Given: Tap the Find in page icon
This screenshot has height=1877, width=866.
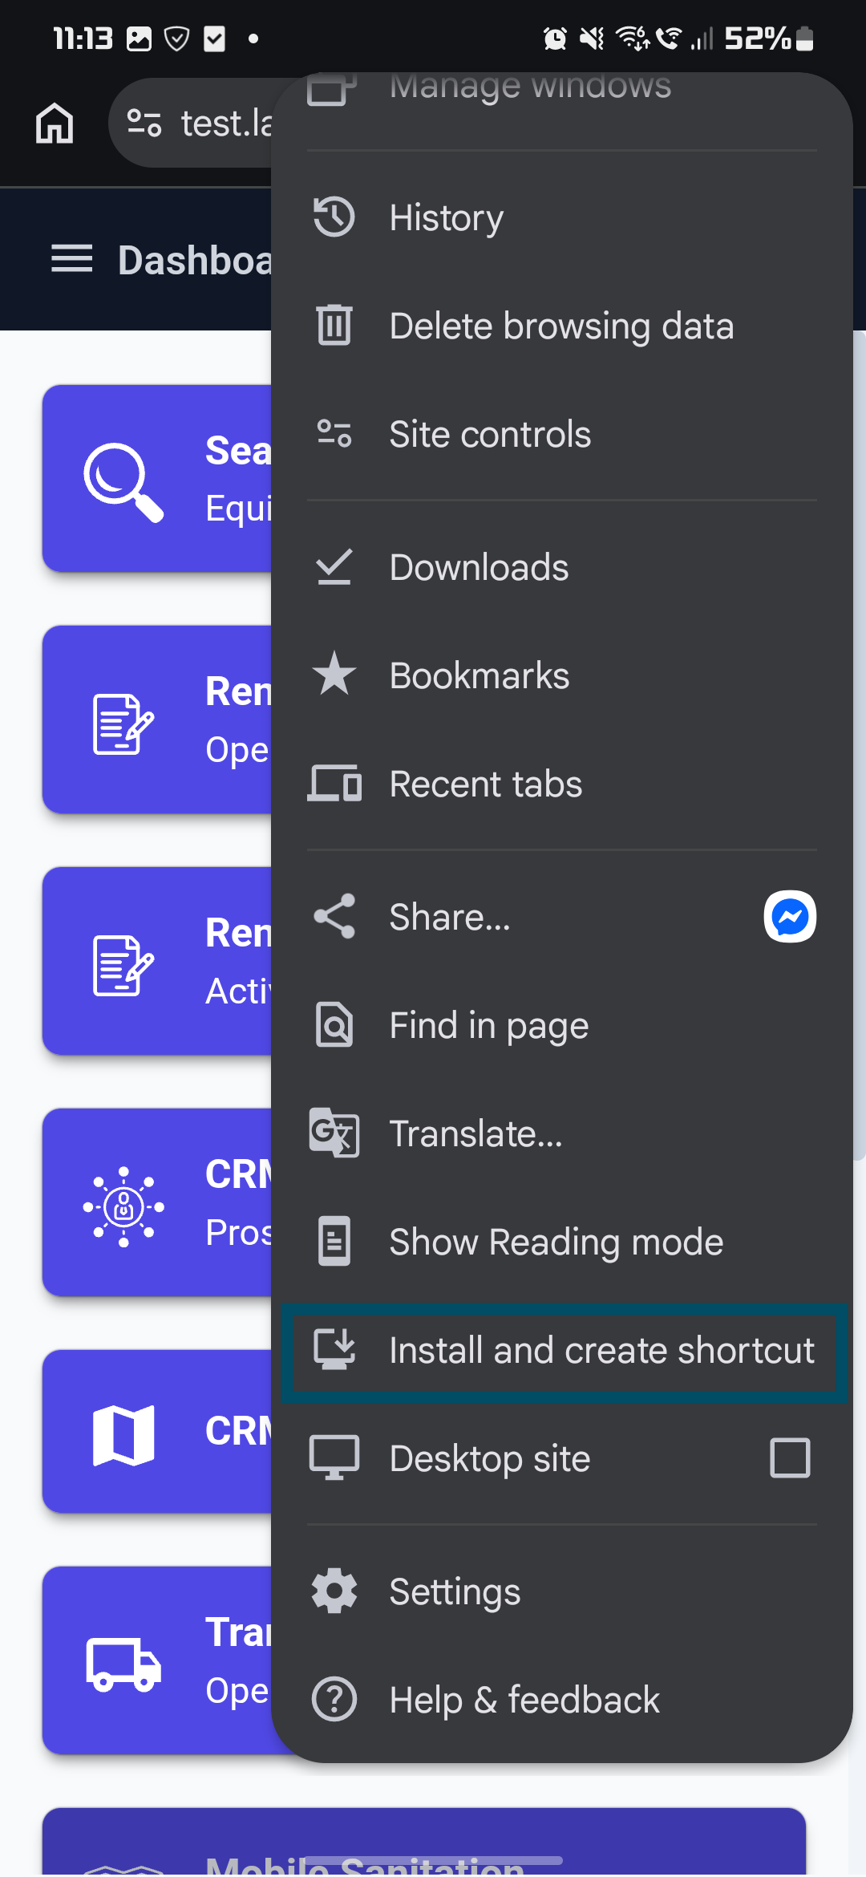Looking at the screenshot, I should coord(334,1024).
